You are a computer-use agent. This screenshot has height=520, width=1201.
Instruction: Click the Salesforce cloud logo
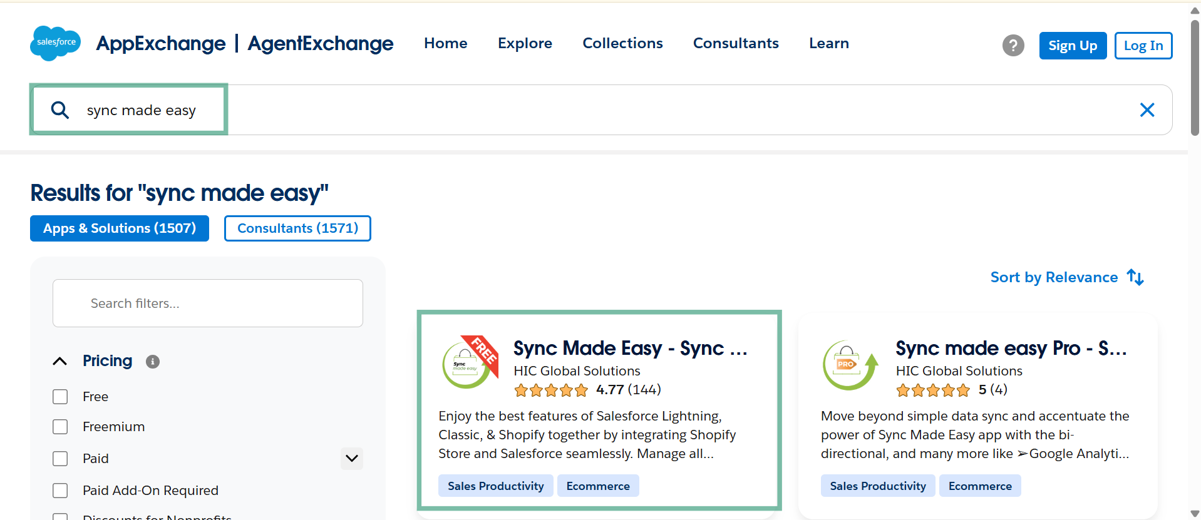(55, 43)
